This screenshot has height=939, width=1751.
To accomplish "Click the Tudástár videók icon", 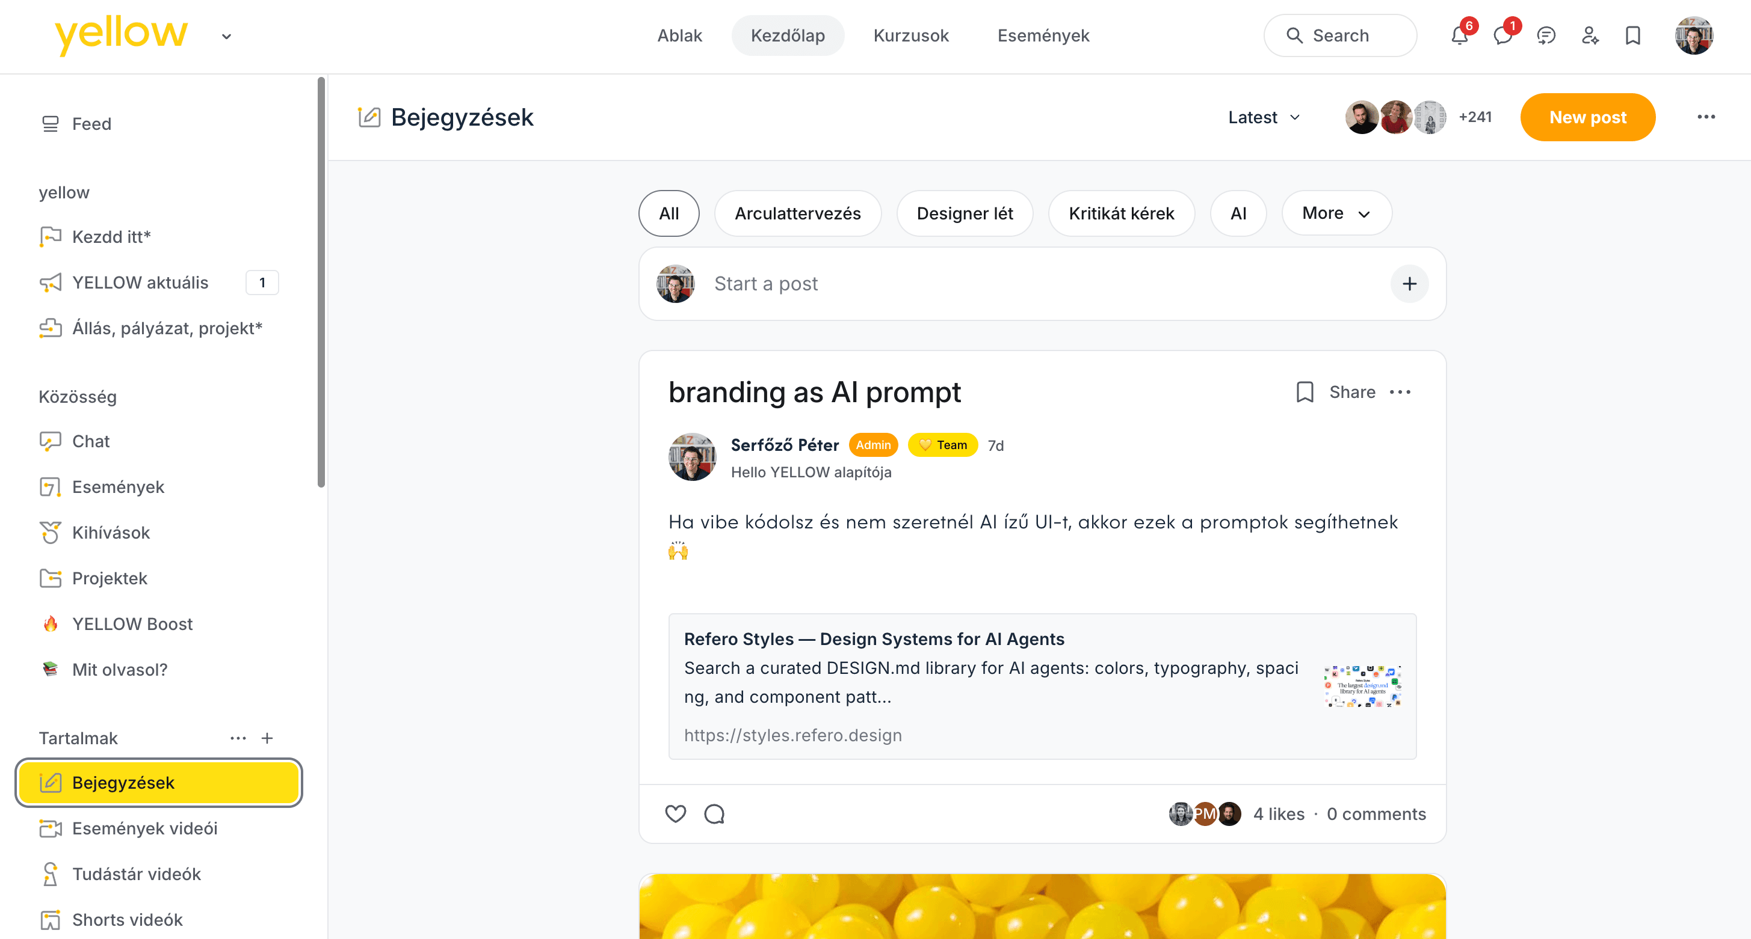I will [51, 874].
